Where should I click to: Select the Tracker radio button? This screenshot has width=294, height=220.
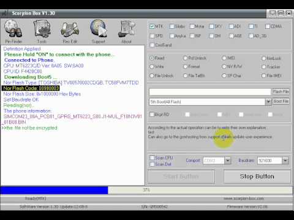click(x=264, y=67)
